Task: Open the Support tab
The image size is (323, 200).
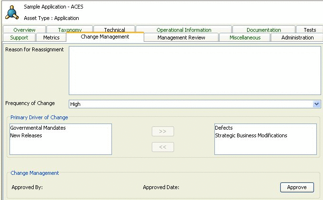Action: pyautogui.click(x=19, y=38)
